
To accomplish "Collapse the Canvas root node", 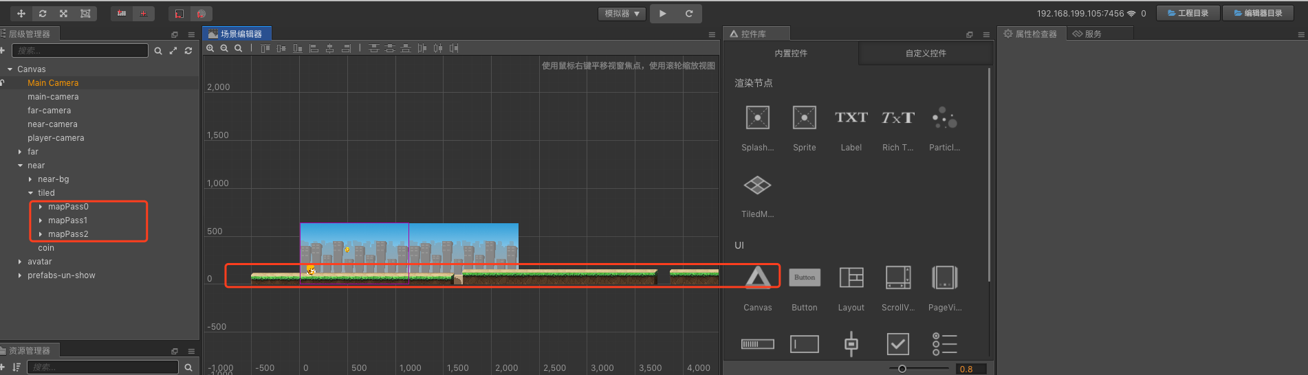I will pos(10,69).
